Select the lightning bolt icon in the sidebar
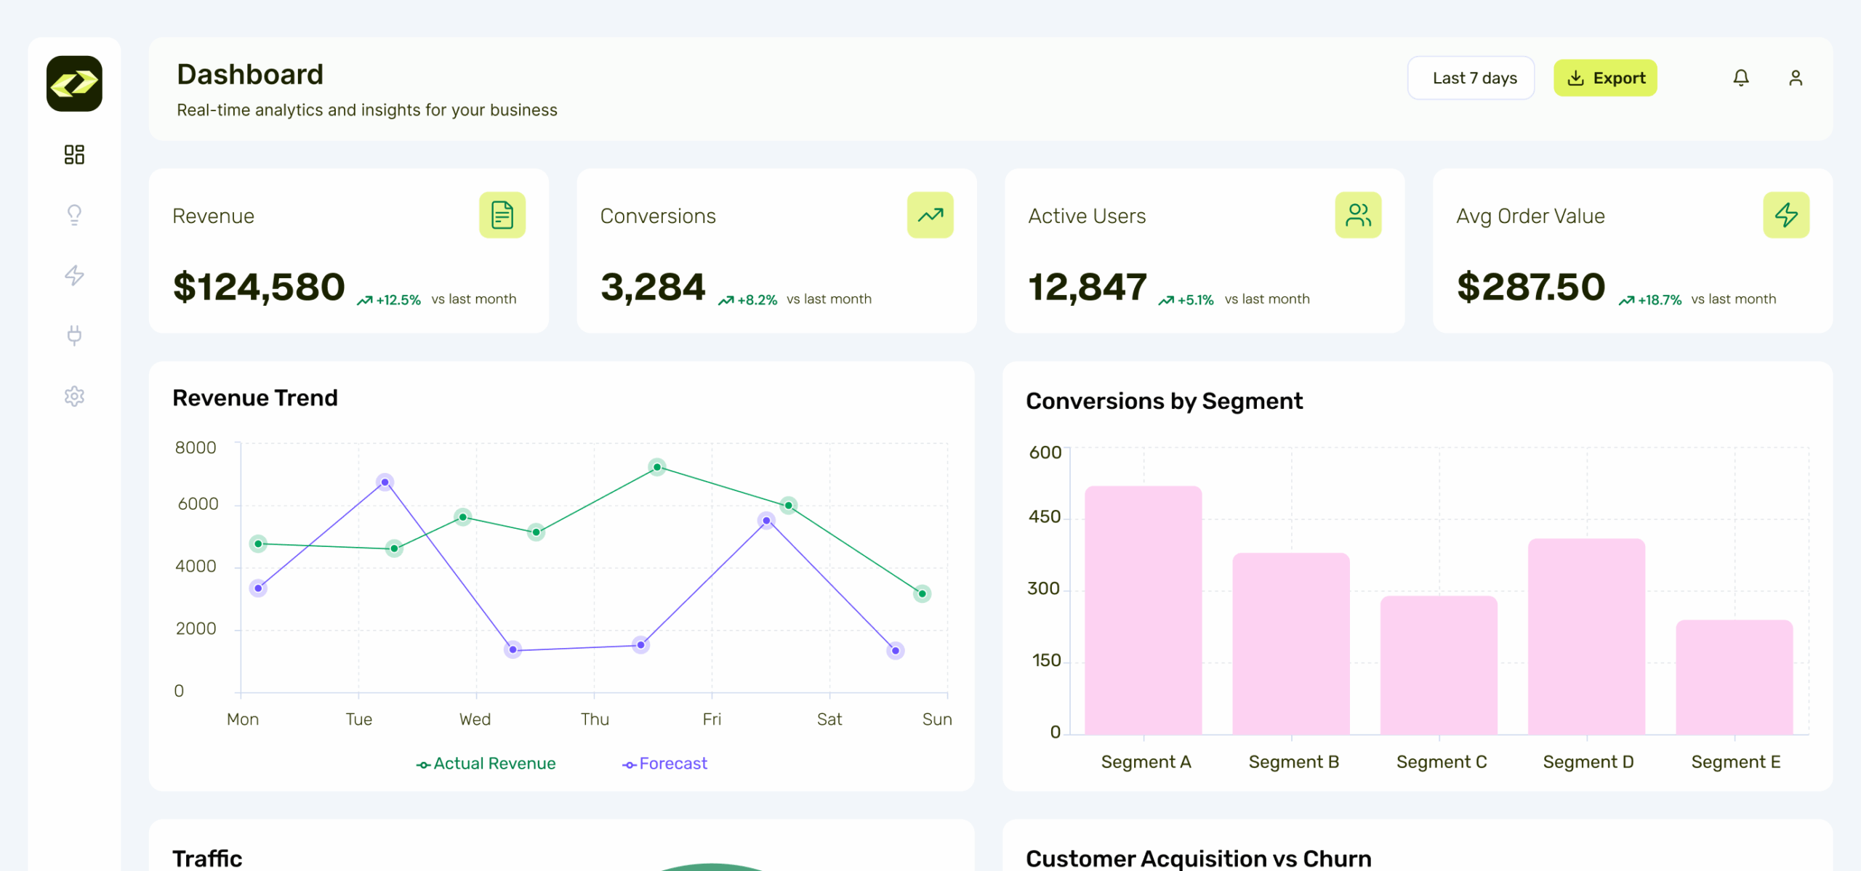Image resolution: width=1861 pixels, height=871 pixels. [74, 275]
